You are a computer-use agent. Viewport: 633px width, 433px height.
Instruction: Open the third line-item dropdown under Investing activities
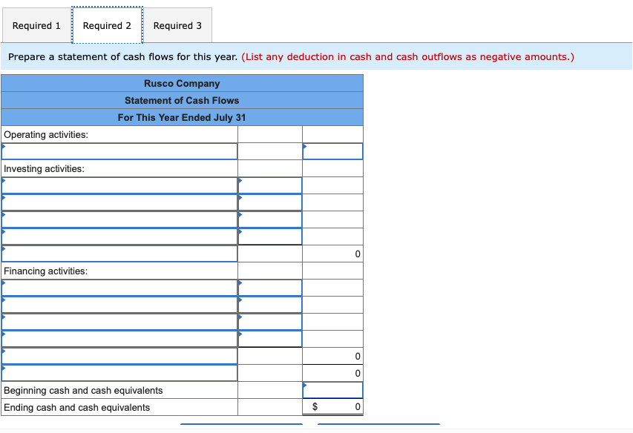tap(119, 219)
